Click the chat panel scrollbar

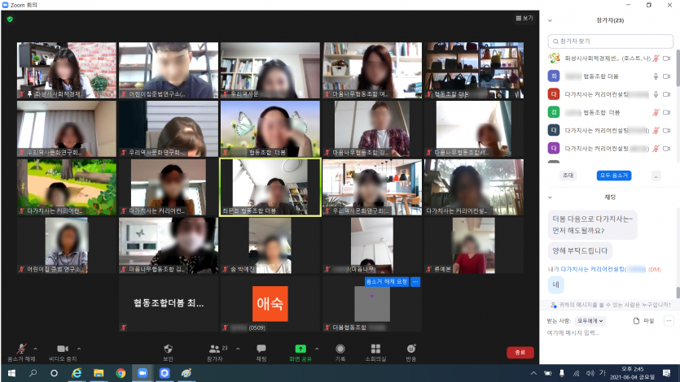tap(678, 292)
